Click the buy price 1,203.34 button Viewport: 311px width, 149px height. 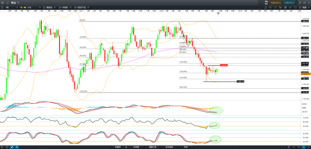[289, 3]
